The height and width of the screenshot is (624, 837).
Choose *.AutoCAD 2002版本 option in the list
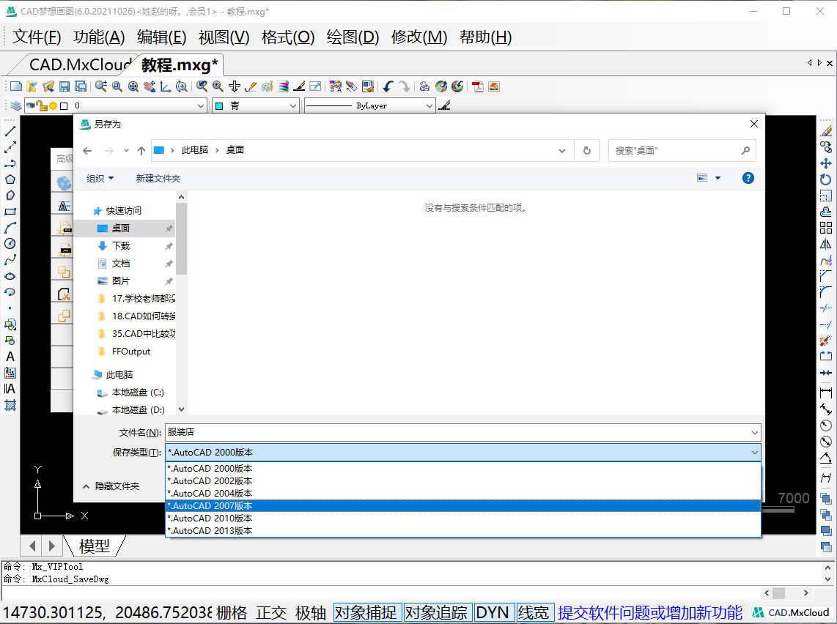click(463, 480)
